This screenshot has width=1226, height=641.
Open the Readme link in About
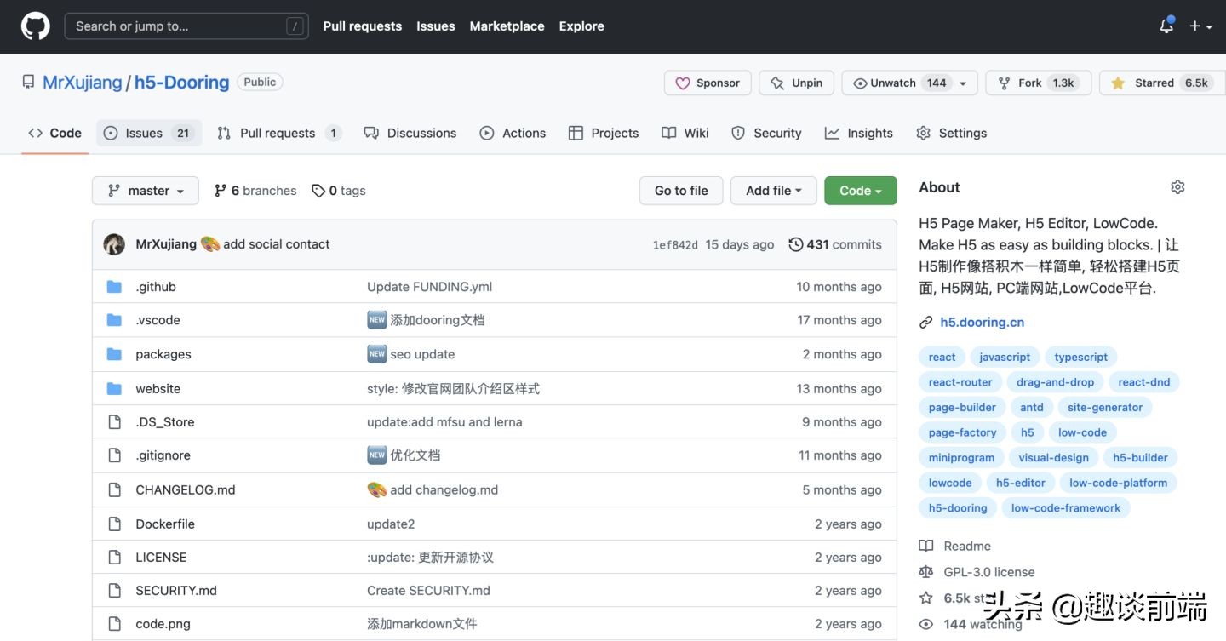pos(955,546)
